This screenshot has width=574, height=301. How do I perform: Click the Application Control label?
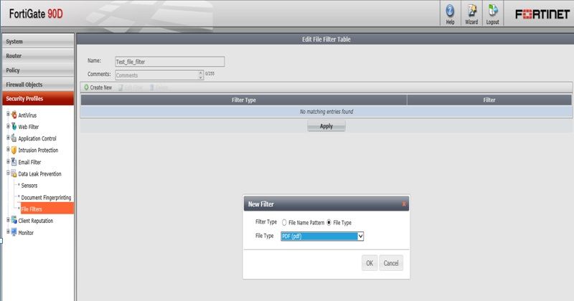coord(37,138)
